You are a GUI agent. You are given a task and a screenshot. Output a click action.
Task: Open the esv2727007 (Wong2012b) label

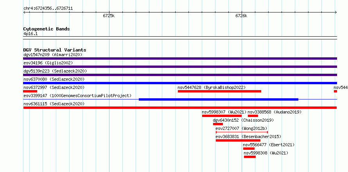(x=242, y=128)
